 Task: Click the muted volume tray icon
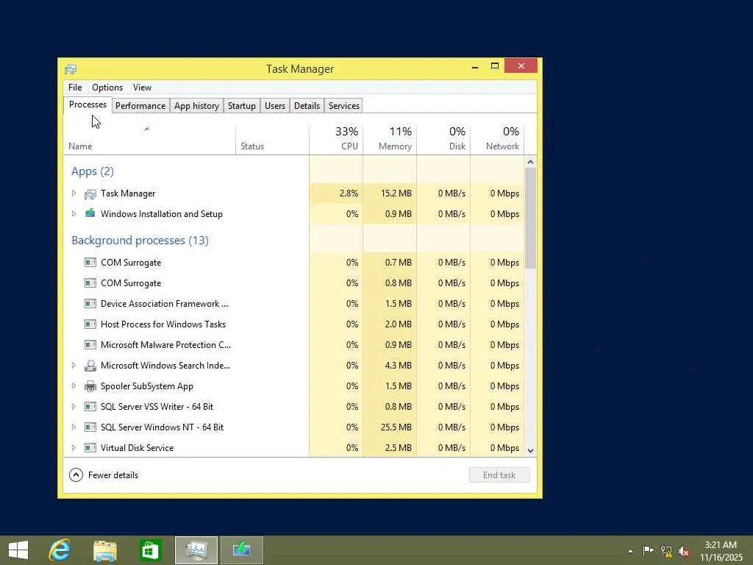[x=684, y=551]
